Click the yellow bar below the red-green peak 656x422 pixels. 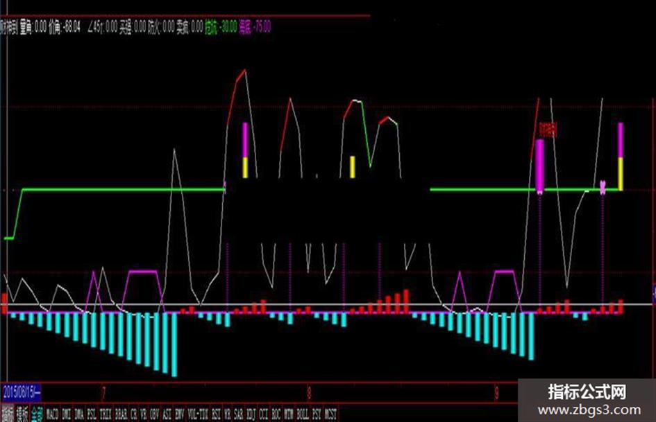(x=352, y=167)
